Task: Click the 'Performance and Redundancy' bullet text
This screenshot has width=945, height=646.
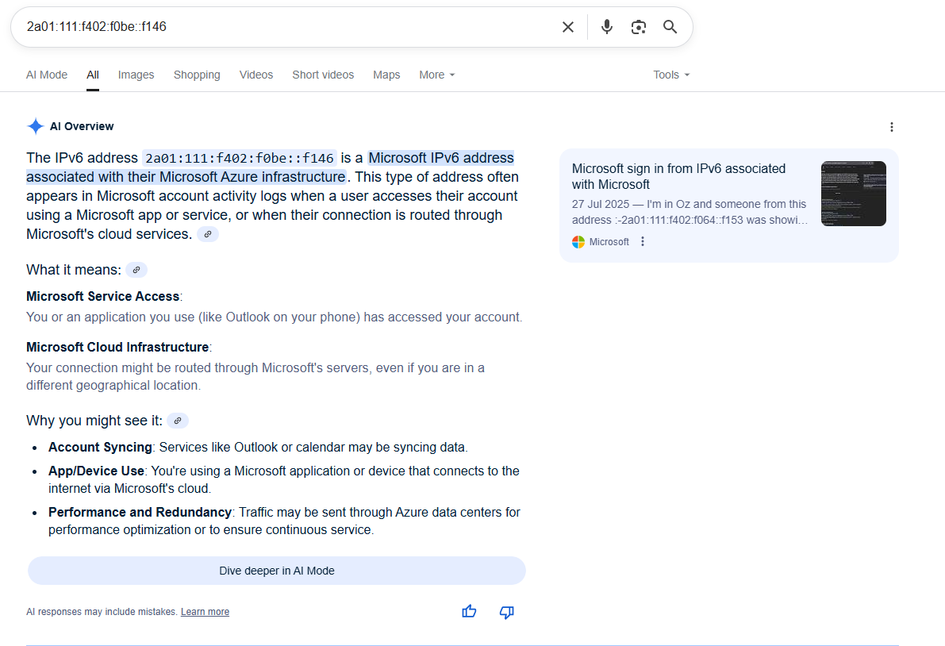Action: point(140,512)
